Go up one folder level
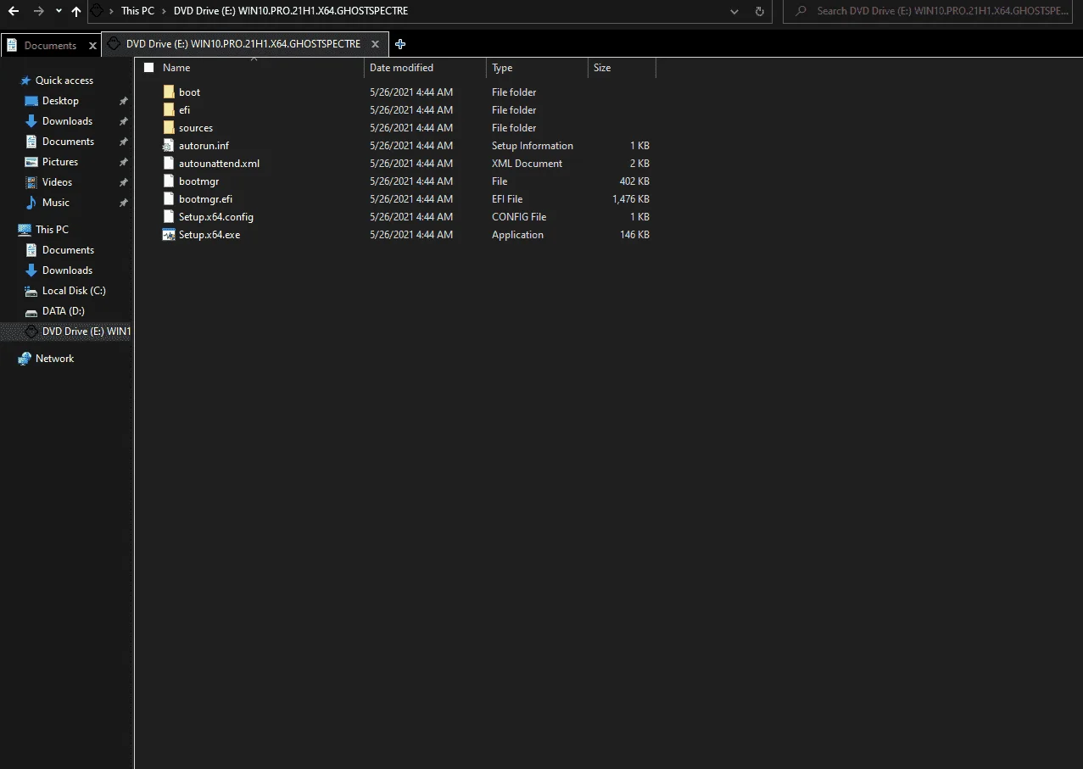 tap(76, 12)
